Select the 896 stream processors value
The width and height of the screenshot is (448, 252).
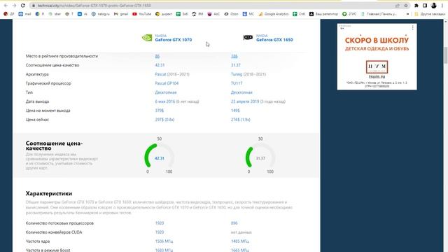coord(234,223)
